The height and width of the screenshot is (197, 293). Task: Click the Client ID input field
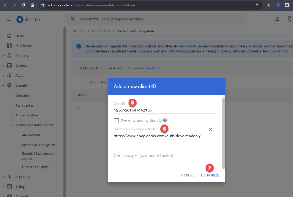[x=165, y=110]
